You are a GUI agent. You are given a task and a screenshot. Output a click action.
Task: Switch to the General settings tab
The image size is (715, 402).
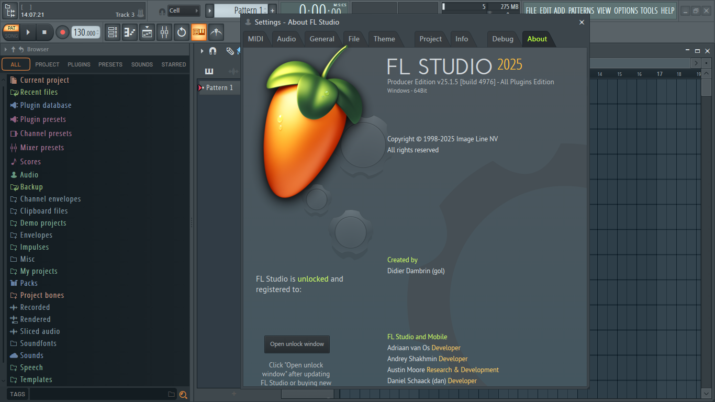pos(322,39)
